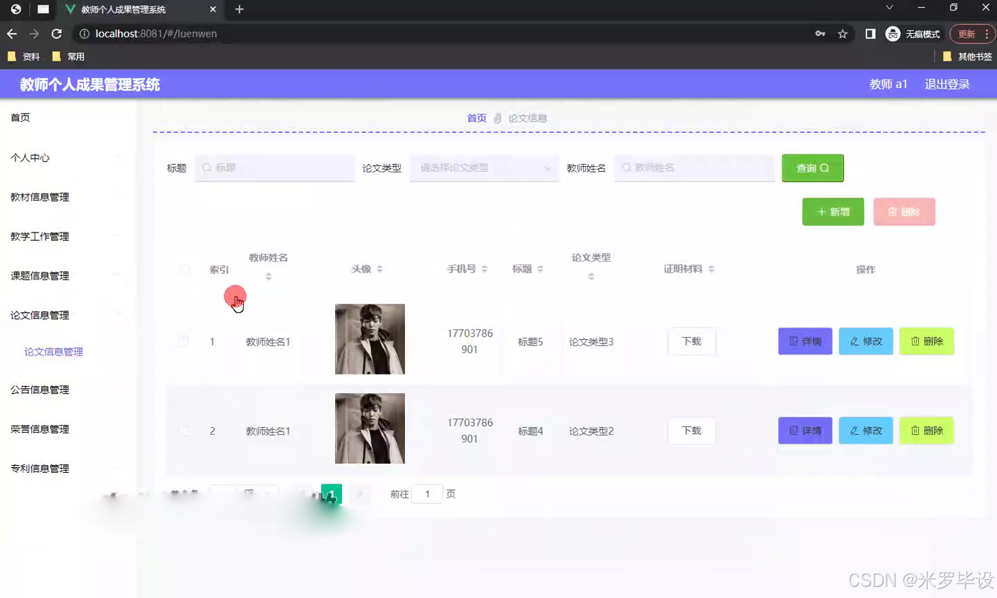The width and height of the screenshot is (997, 598).
Task: Click the 前往 page number input field
Action: coord(427,493)
